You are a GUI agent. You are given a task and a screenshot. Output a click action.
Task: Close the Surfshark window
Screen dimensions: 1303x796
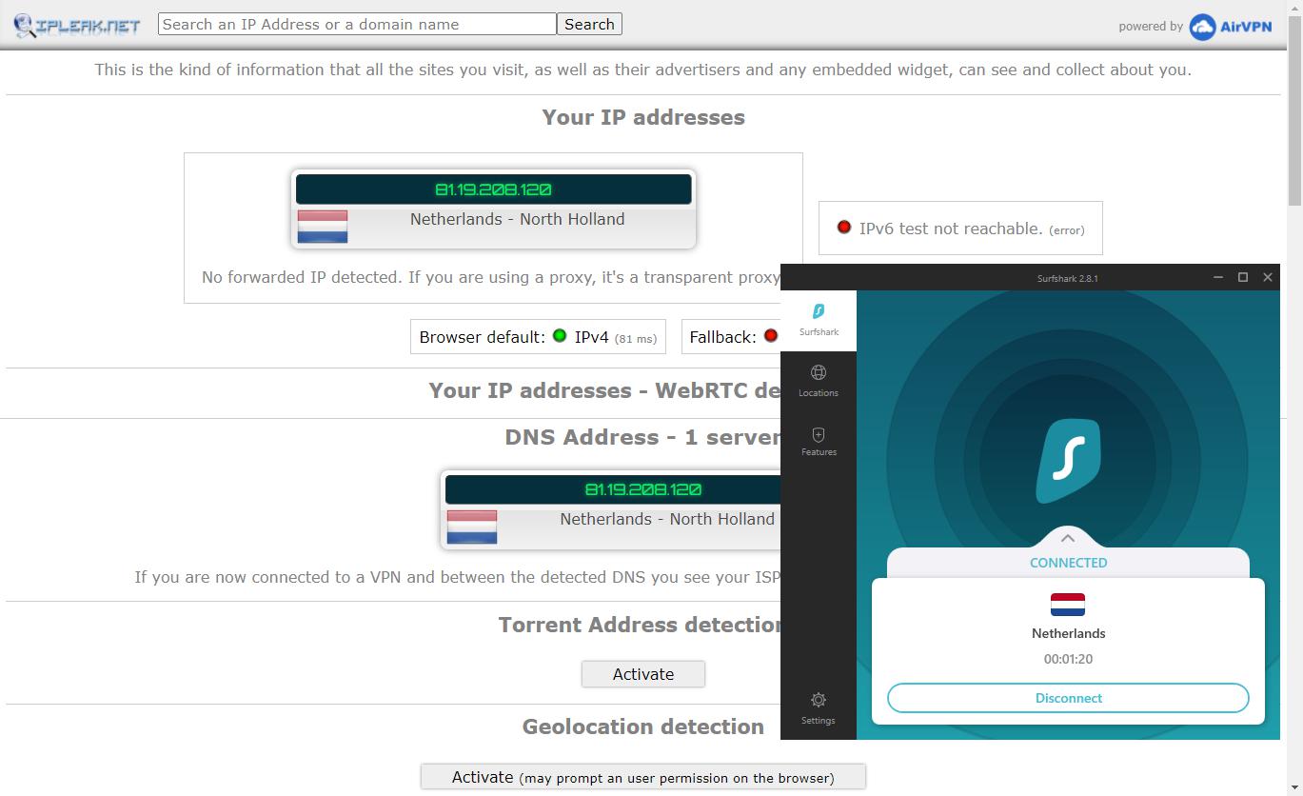pos(1268,277)
